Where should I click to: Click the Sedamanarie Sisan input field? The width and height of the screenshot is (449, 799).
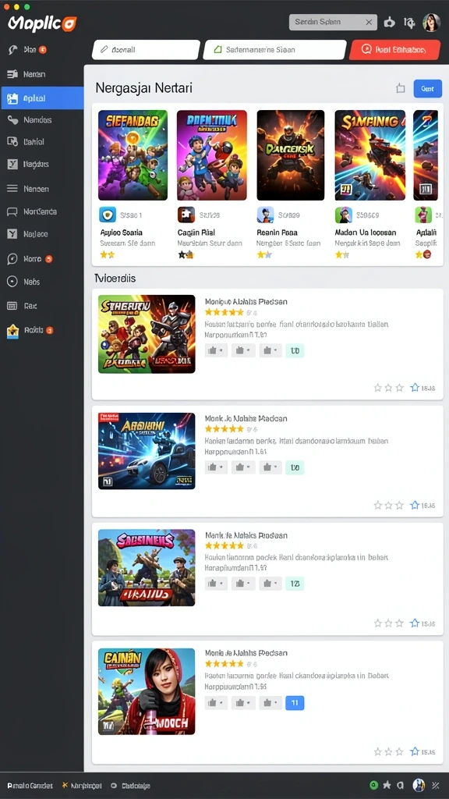pyautogui.click(x=275, y=50)
